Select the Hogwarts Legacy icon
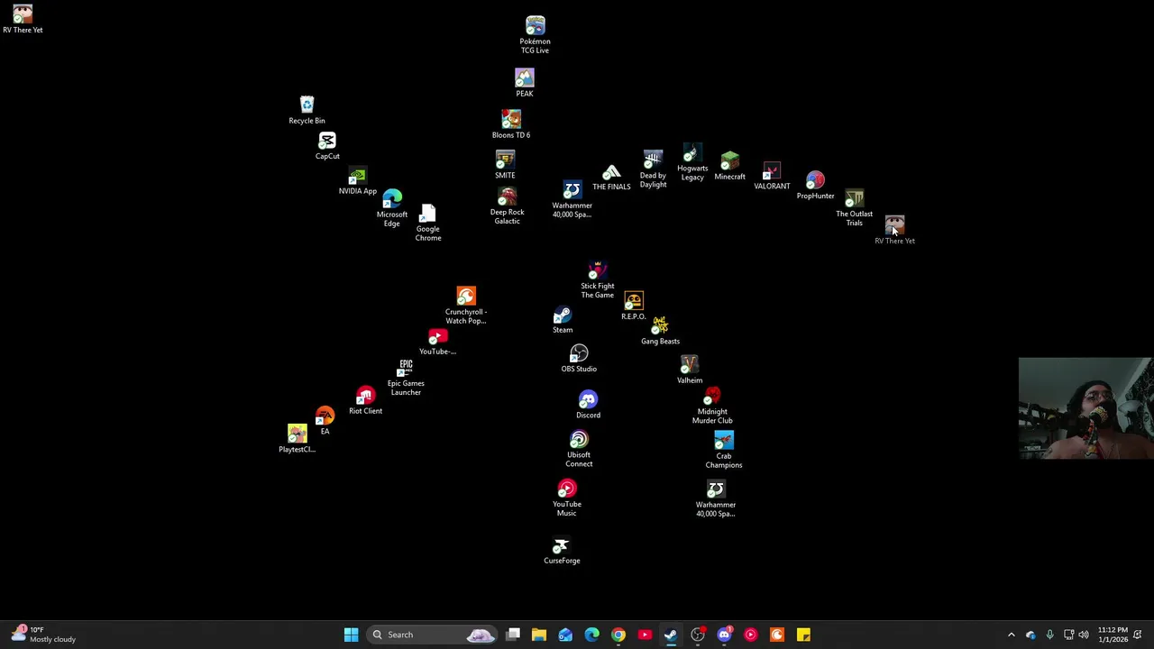Image resolution: width=1154 pixels, height=649 pixels. (x=692, y=162)
